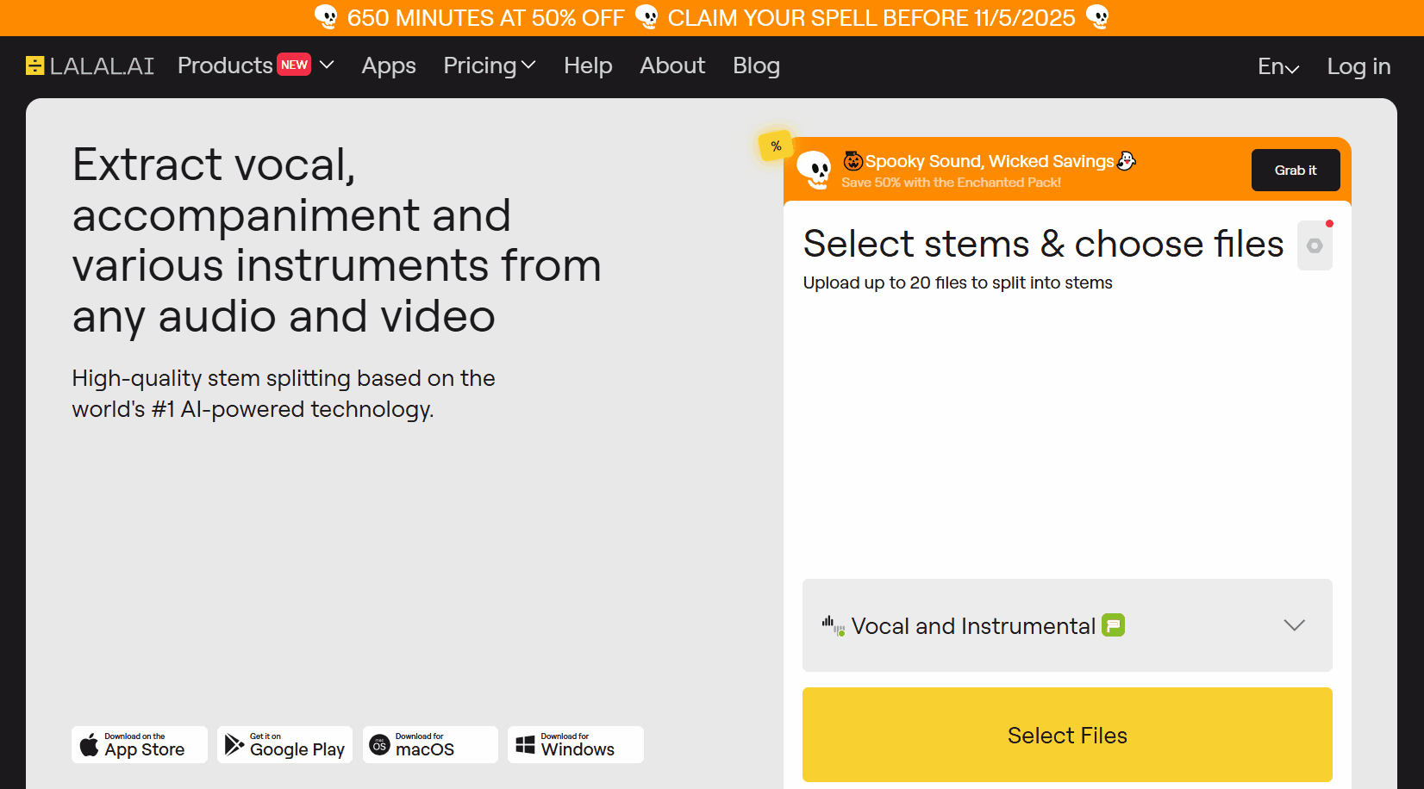Image resolution: width=1424 pixels, height=789 pixels.
Task: Click the Grab it button
Action: [1296, 171]
